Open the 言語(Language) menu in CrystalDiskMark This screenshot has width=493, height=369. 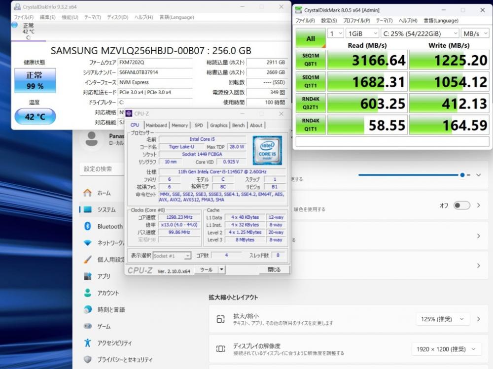pos(441,21)
